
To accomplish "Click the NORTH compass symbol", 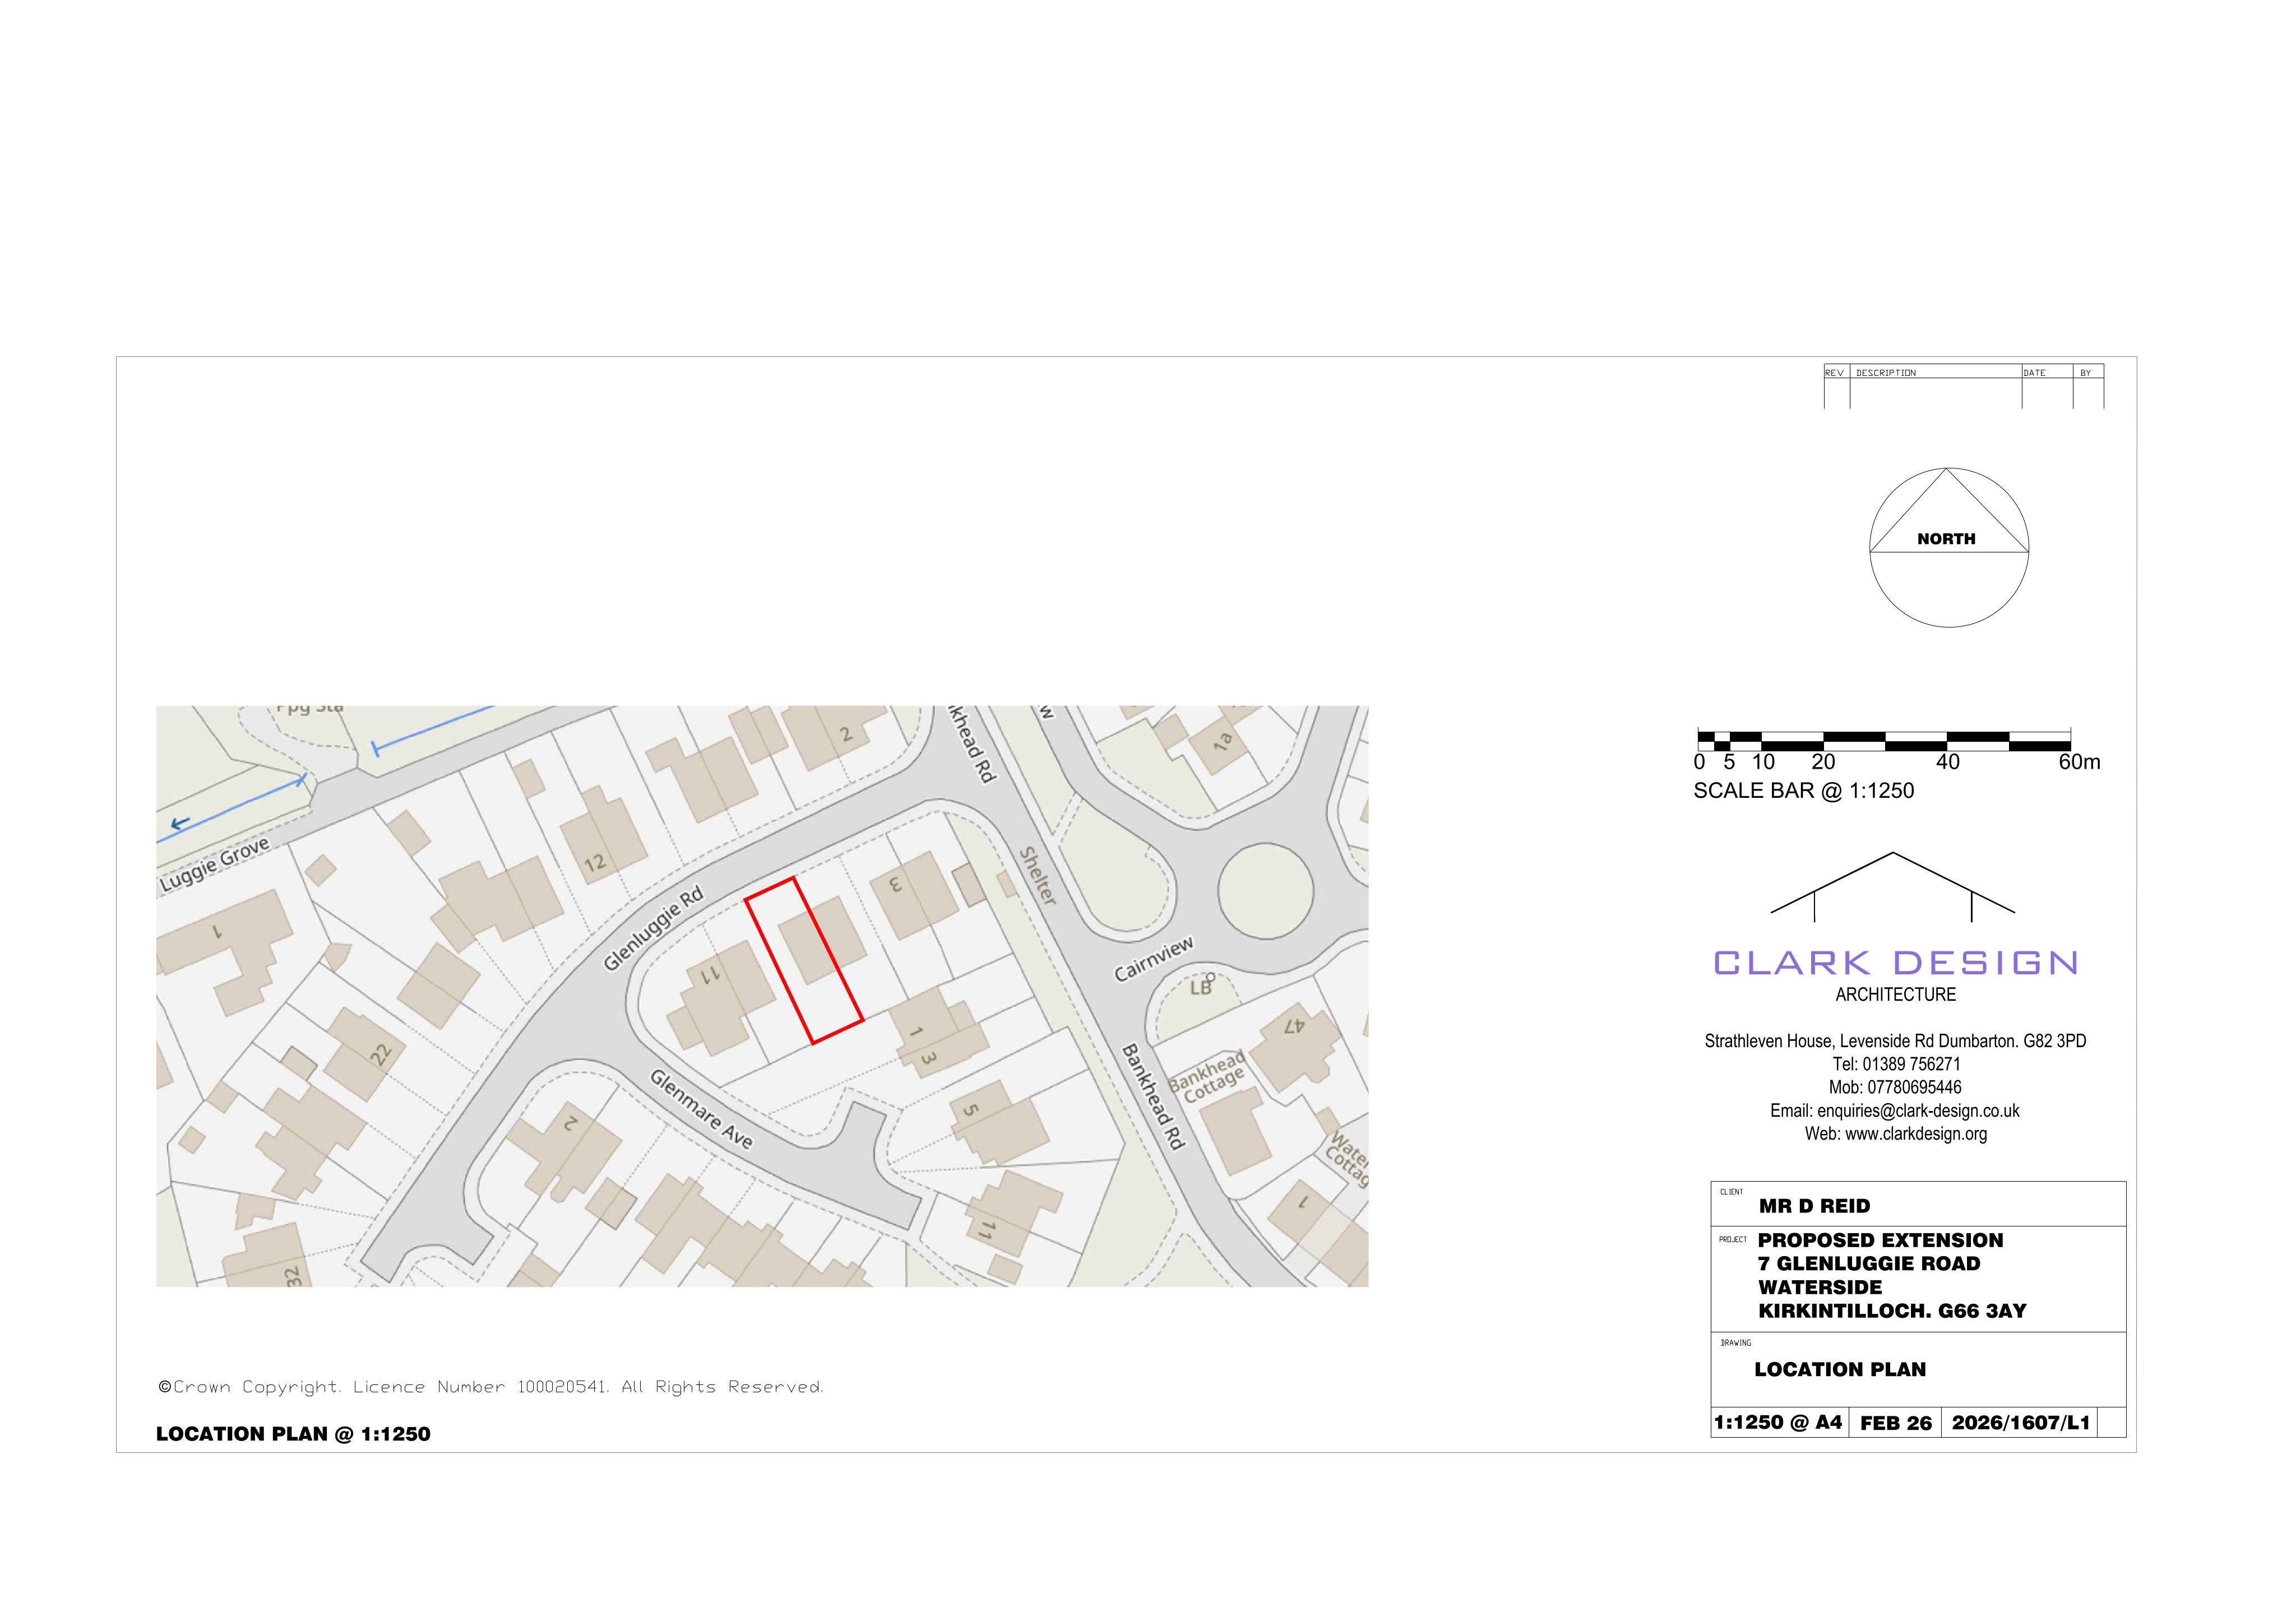I will [x=1948, y=547].
